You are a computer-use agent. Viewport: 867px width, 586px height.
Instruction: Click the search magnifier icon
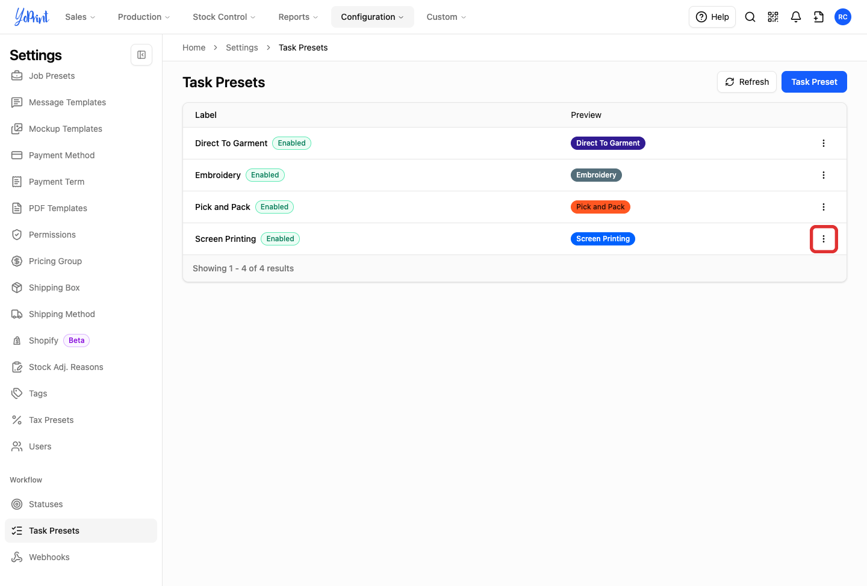[750, 17]
